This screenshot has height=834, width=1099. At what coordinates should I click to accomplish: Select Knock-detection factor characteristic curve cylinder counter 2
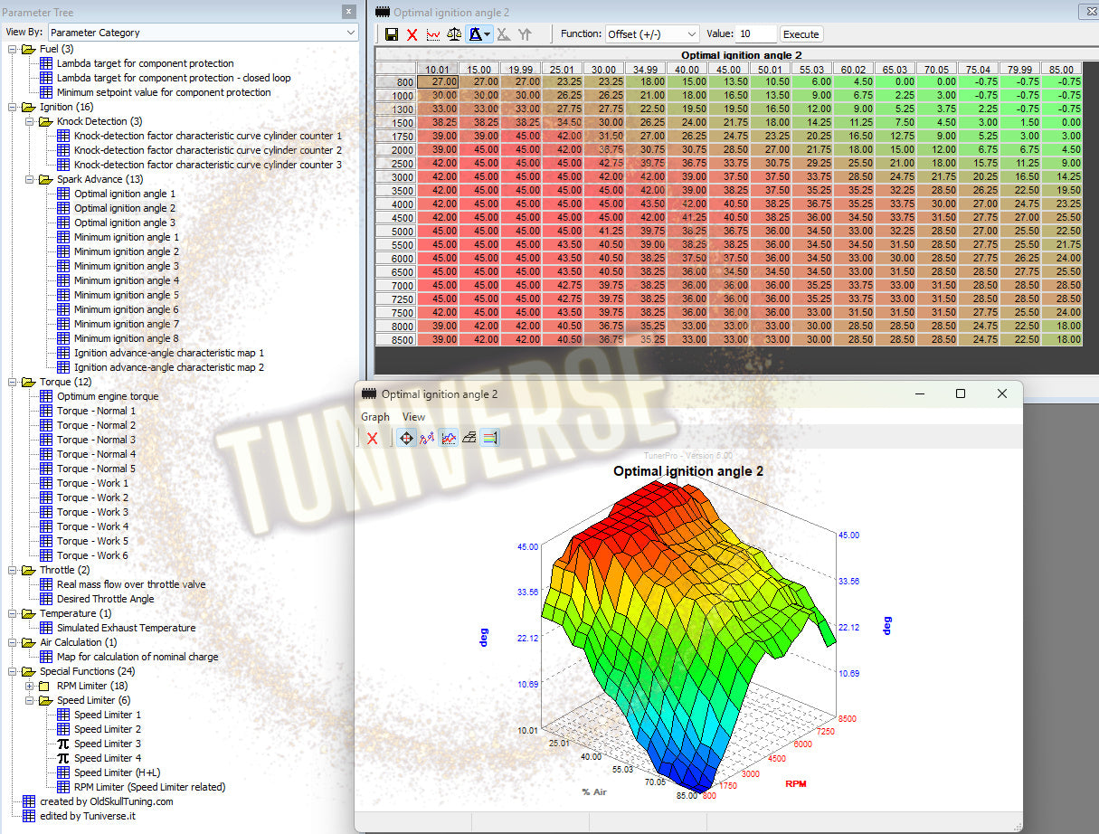[x=208, y=150]
